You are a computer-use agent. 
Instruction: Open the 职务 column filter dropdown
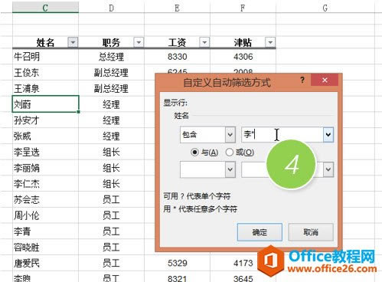coord(139,42)
